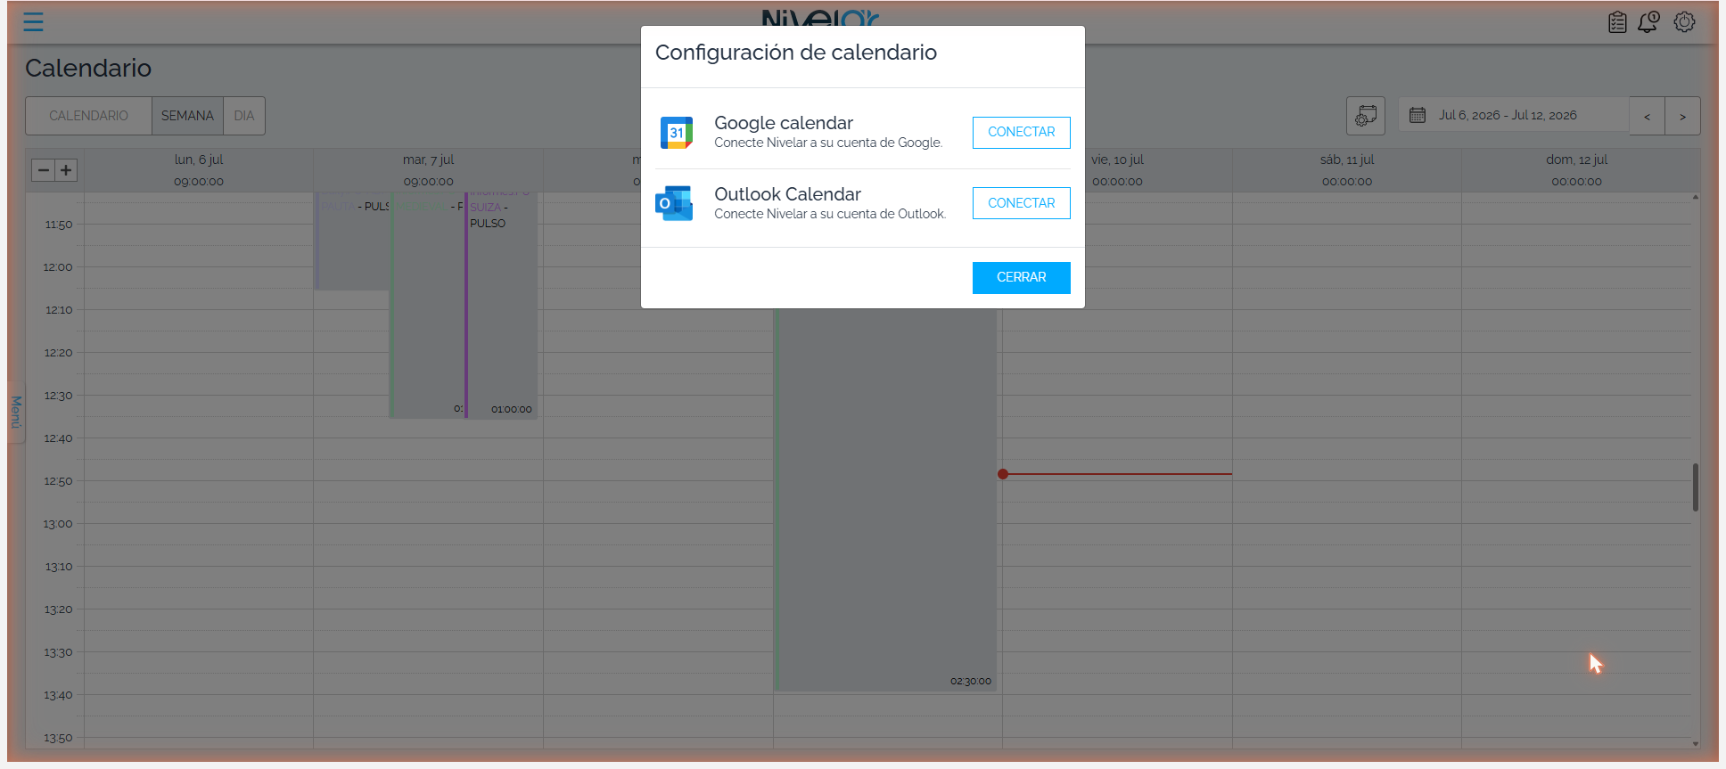Connect Outlook Calendar account
1726x769 pixels.
[1022, 203]
